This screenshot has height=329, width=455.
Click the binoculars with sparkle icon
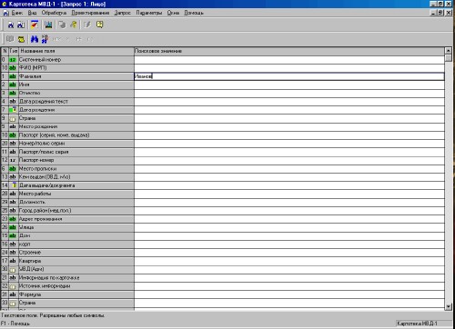coord(45,39)
